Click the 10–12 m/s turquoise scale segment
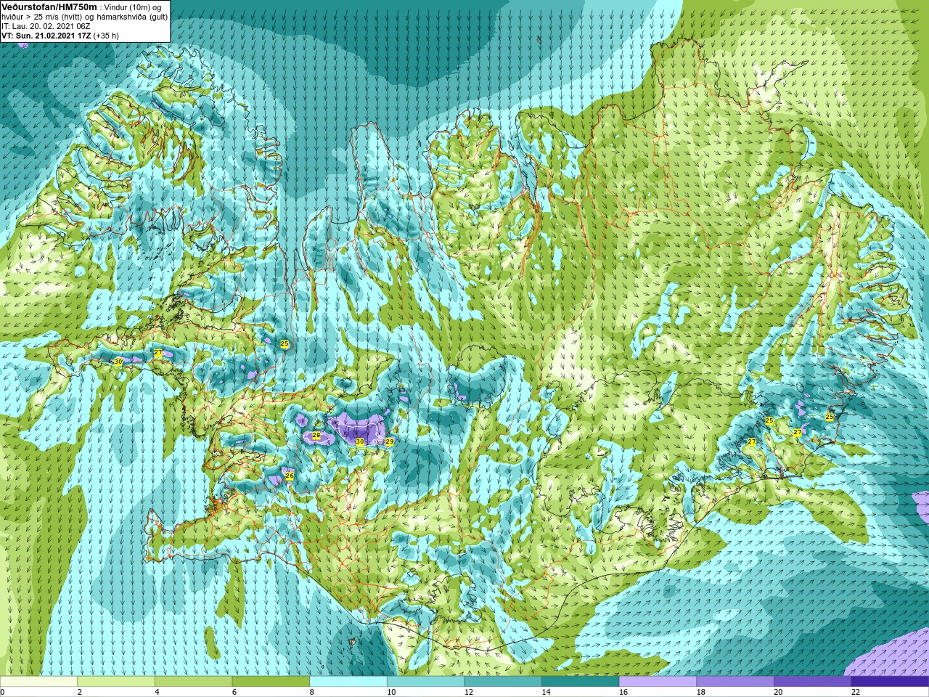This screenshot has height=697, width=929. [x=425, y=682]
